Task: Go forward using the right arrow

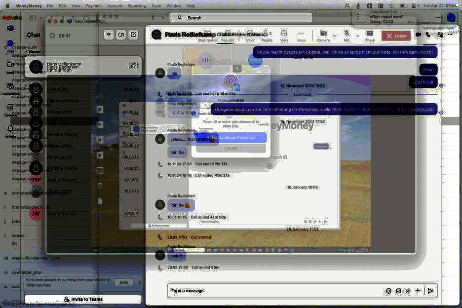Action: 163,18
